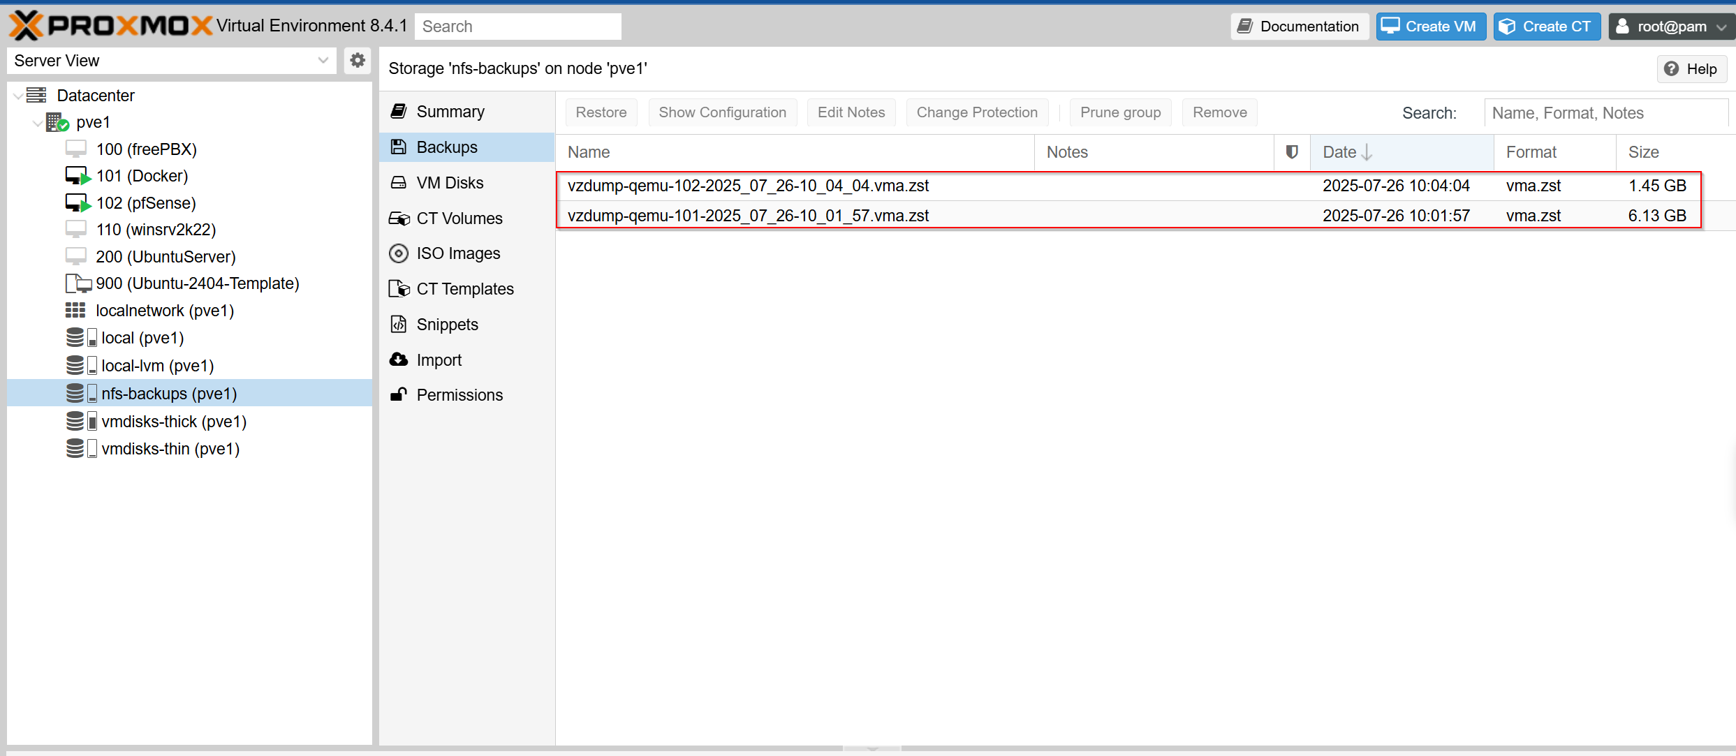The image size is (1736, 756).
Task: Click the pve1 node icon
Action: (57, 122)
